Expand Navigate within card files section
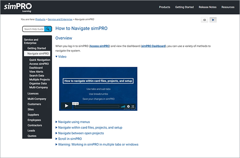The height and width of the screenshot is (158, 240). click(x=89, y=127)
